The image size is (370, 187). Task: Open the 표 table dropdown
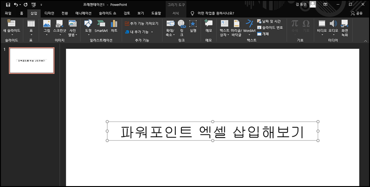(x=31, y=35)
